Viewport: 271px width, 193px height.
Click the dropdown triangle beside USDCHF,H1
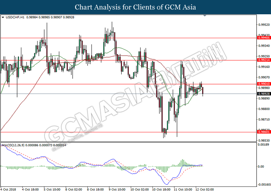pyautogui.click(x=3, y=17)
